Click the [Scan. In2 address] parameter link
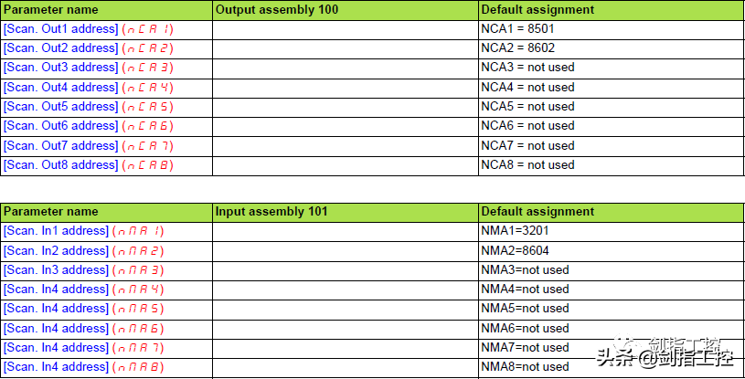Screen dimensions: 745x379 56,251
